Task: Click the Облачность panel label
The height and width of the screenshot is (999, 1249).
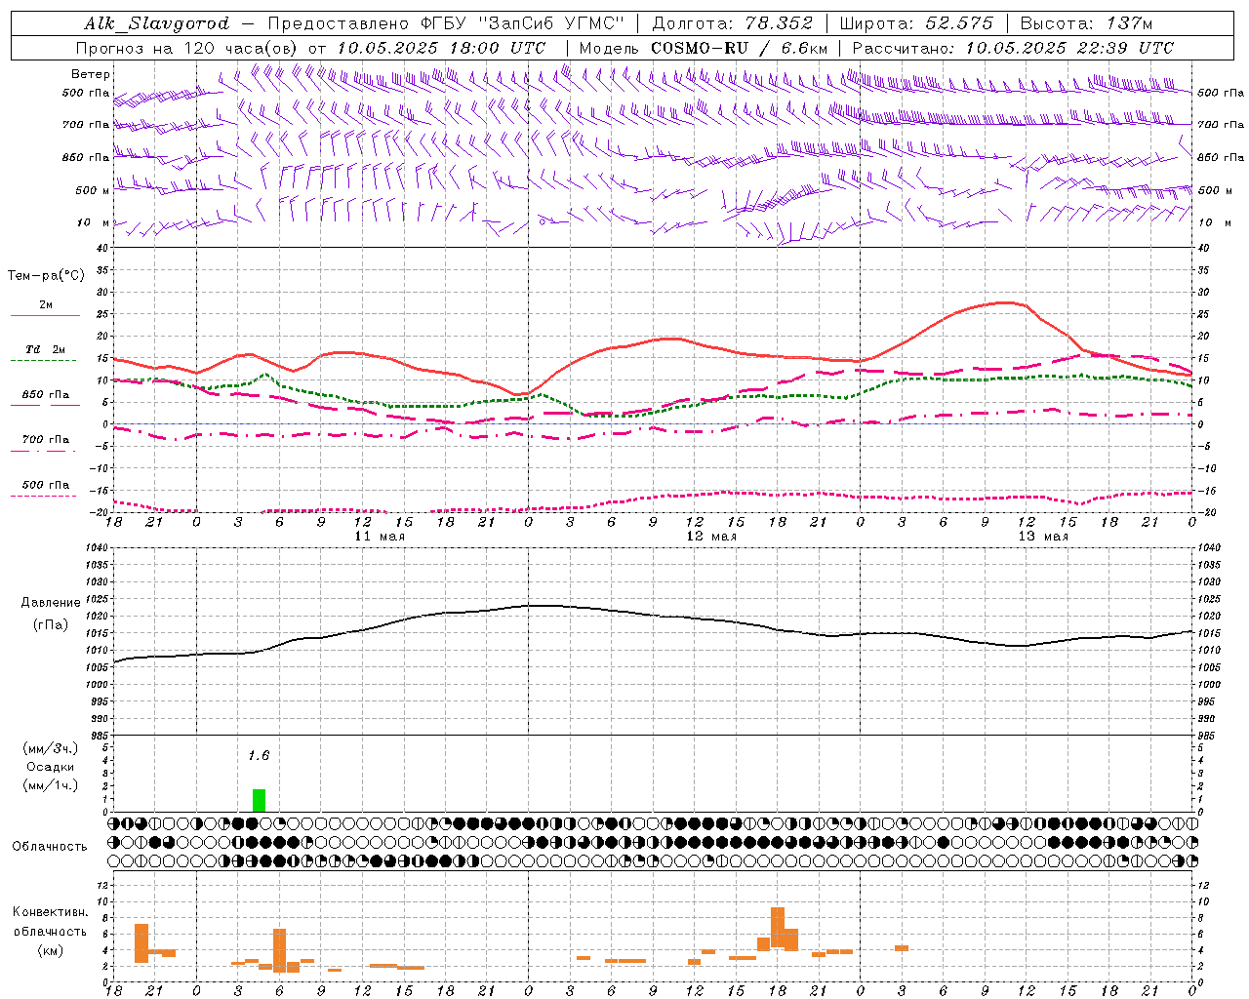Action: pos(50,847)
